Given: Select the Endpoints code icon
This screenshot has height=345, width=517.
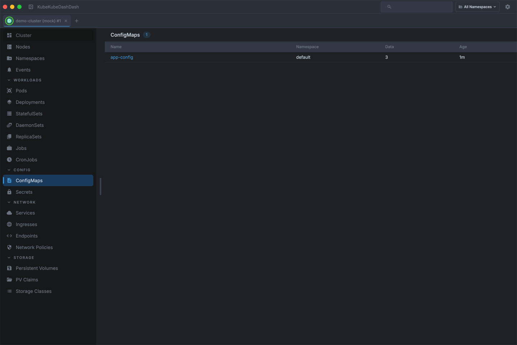Looking at the screenshot, I should tap(9, 236).
